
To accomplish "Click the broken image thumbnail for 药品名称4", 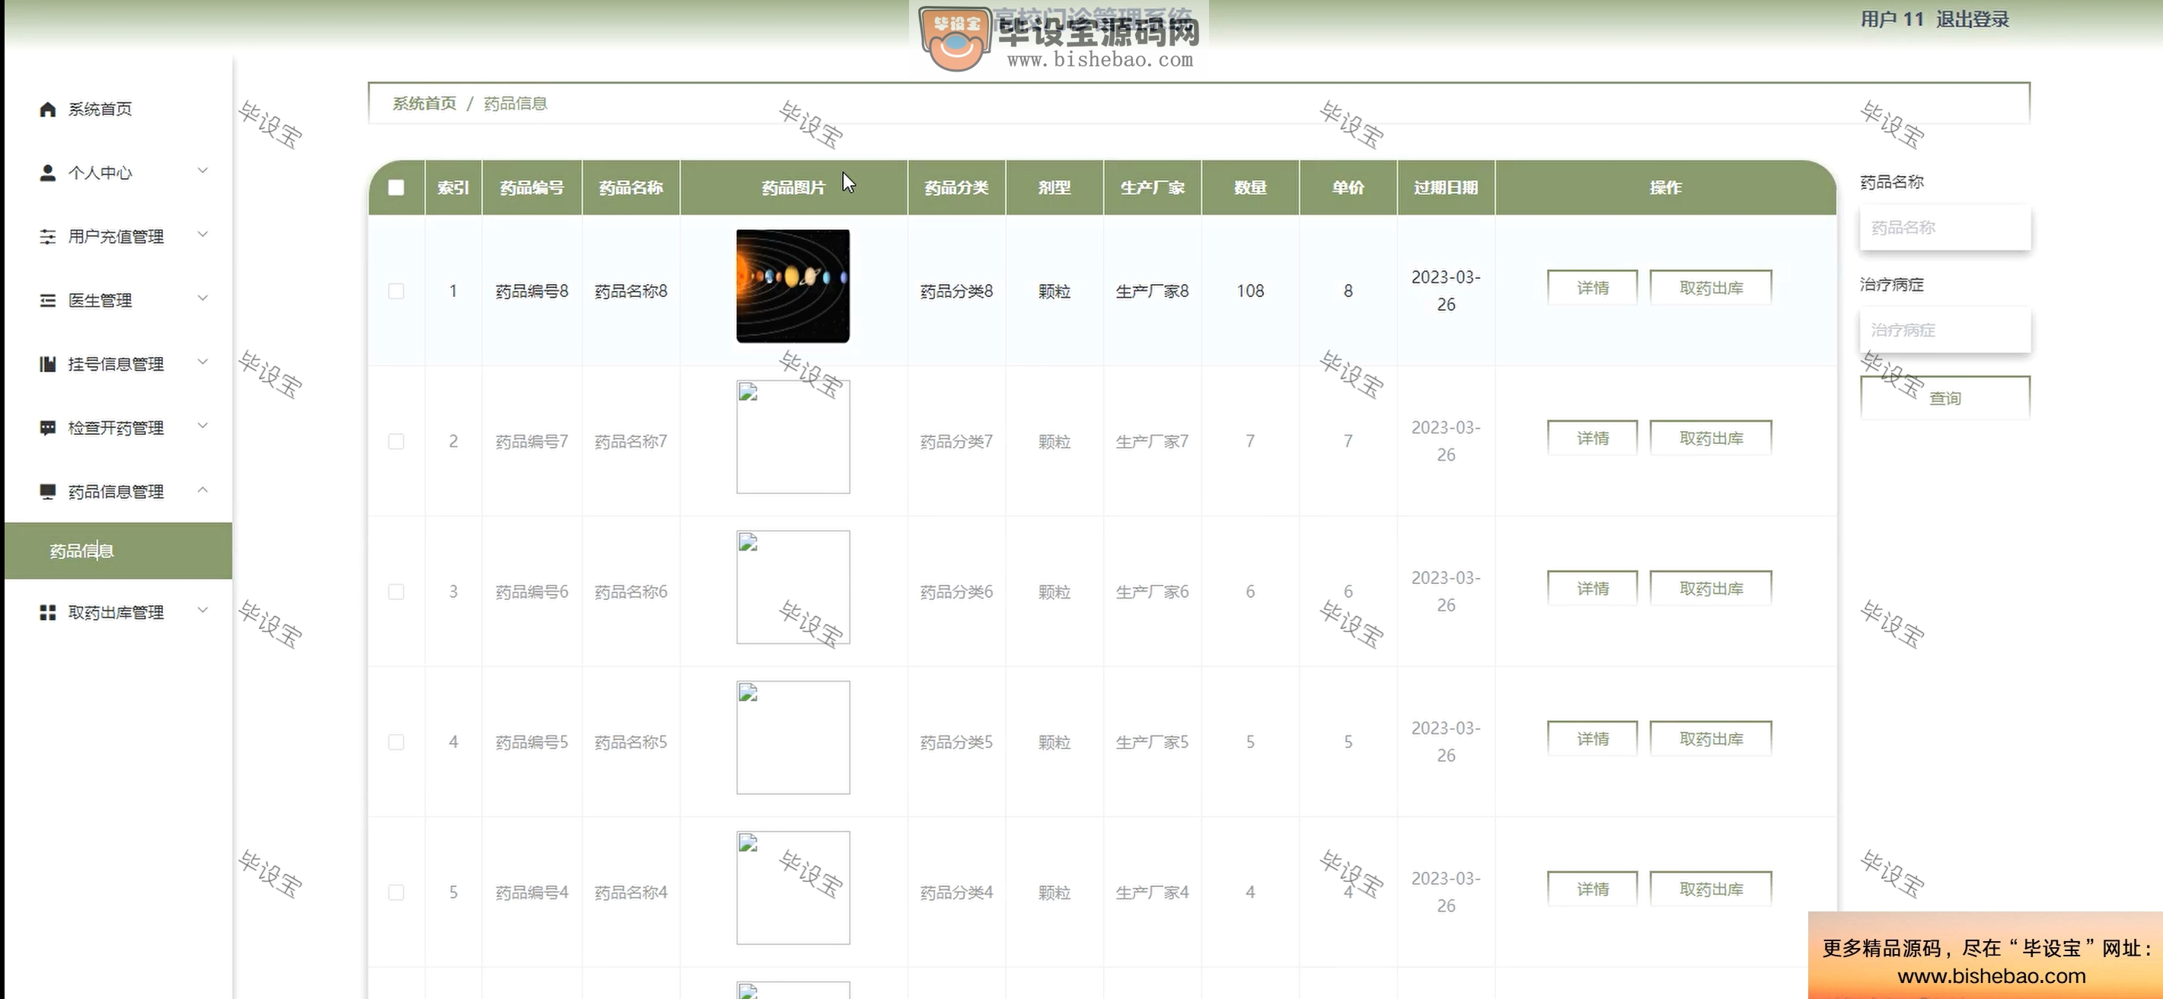I will point(793,887).
